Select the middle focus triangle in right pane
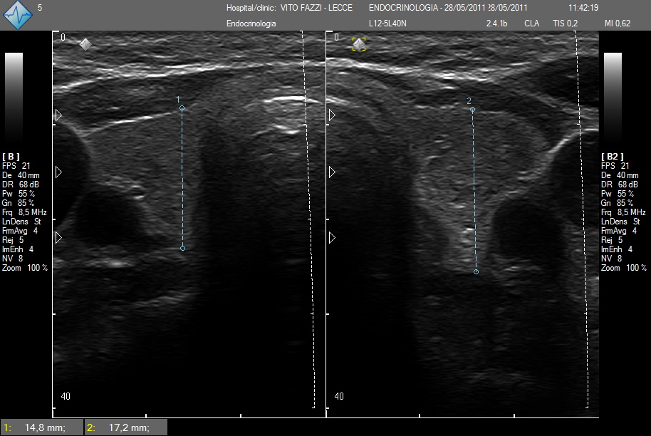651x436 pixels. pyautogui.click(x=332, y=172)
